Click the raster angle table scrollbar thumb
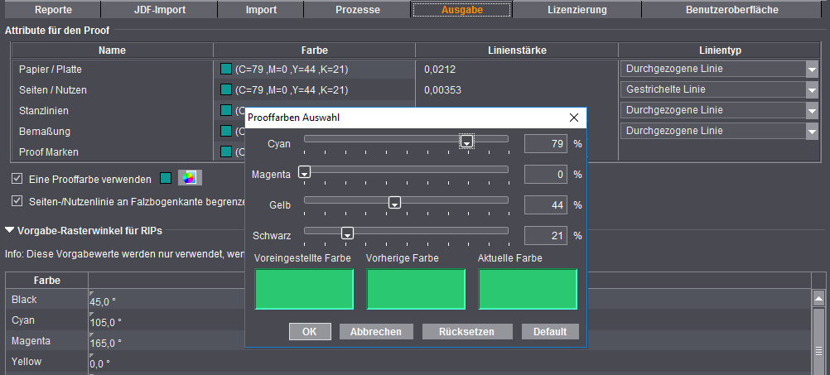The image size is (830, 375). [x=818, y=341]
